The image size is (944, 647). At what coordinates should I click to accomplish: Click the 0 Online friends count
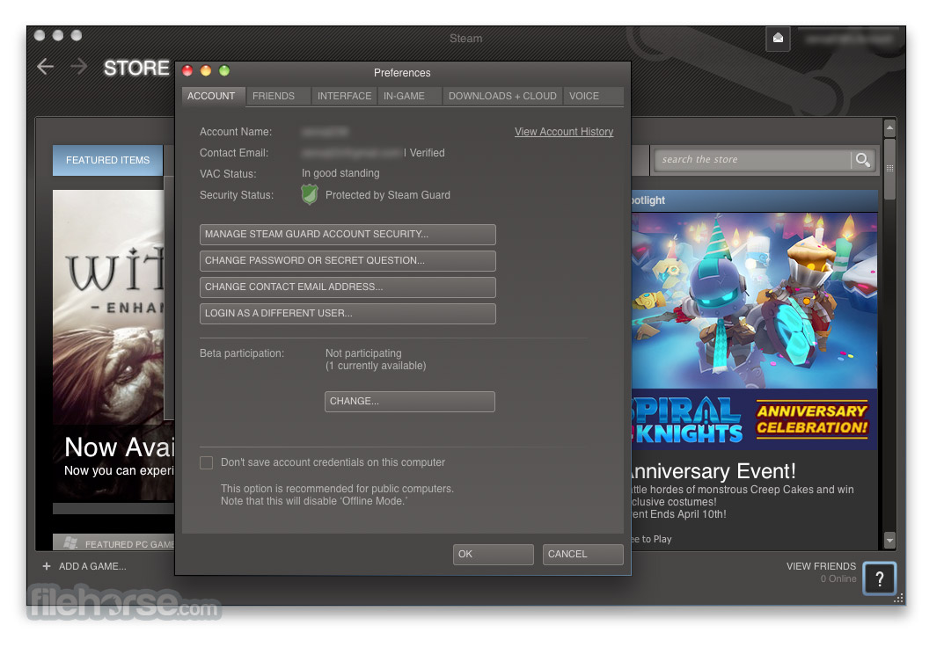pyautogui.click(x=838, y=578)
